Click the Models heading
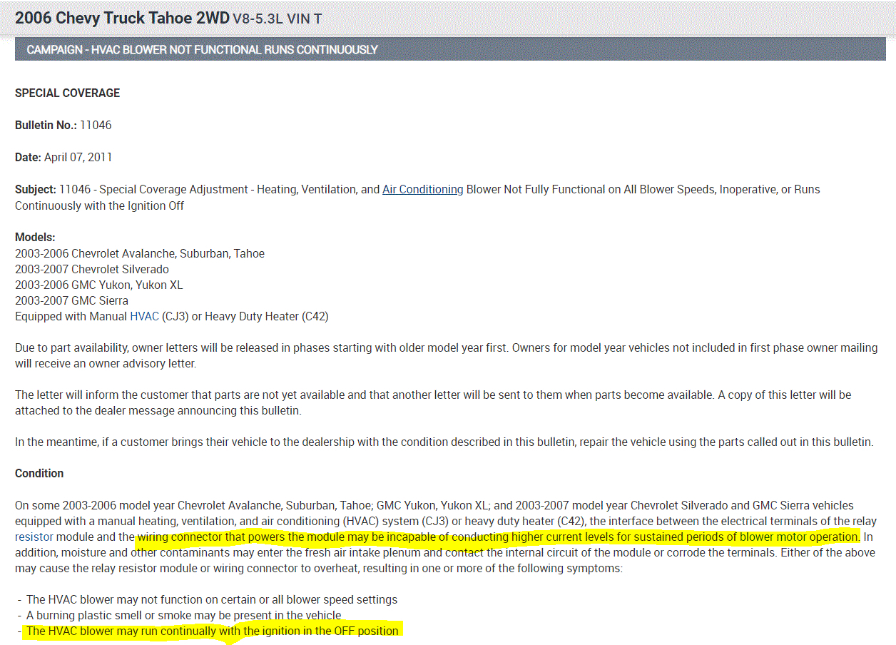 35,238
